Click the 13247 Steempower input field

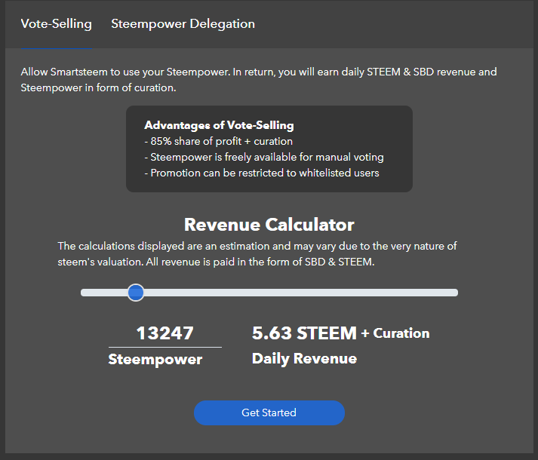click(165, 333)
